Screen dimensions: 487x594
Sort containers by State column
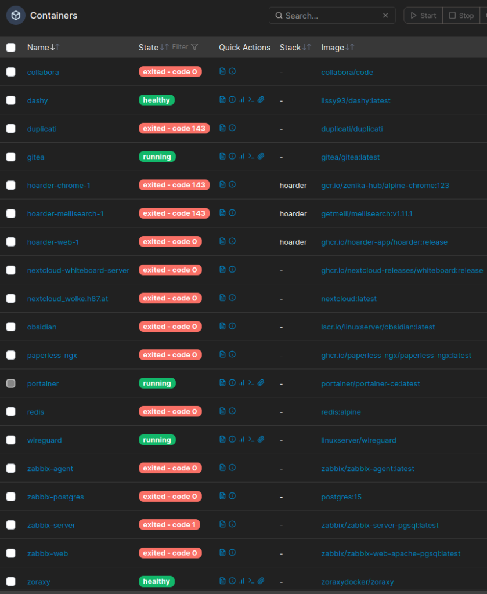153,48
